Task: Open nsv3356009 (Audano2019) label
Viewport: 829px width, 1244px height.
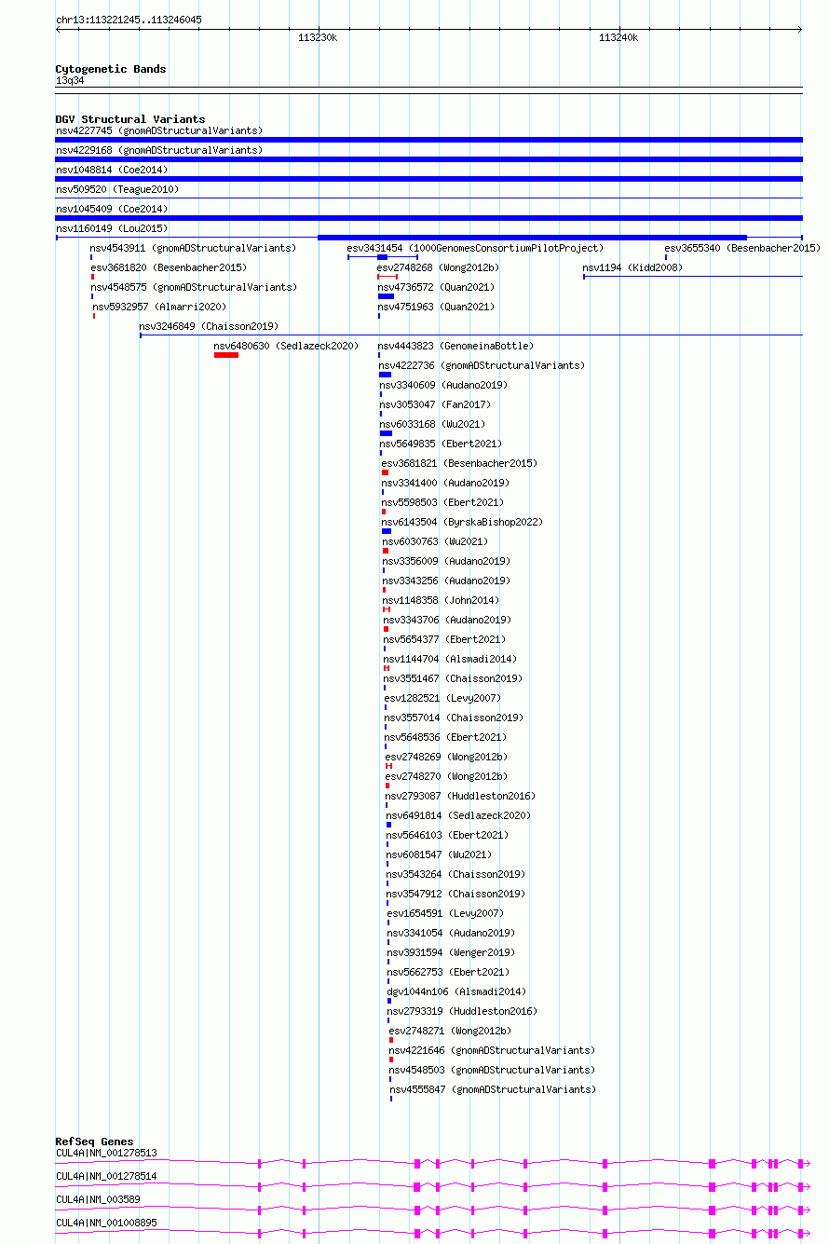Action: click(x=446, y=561)
